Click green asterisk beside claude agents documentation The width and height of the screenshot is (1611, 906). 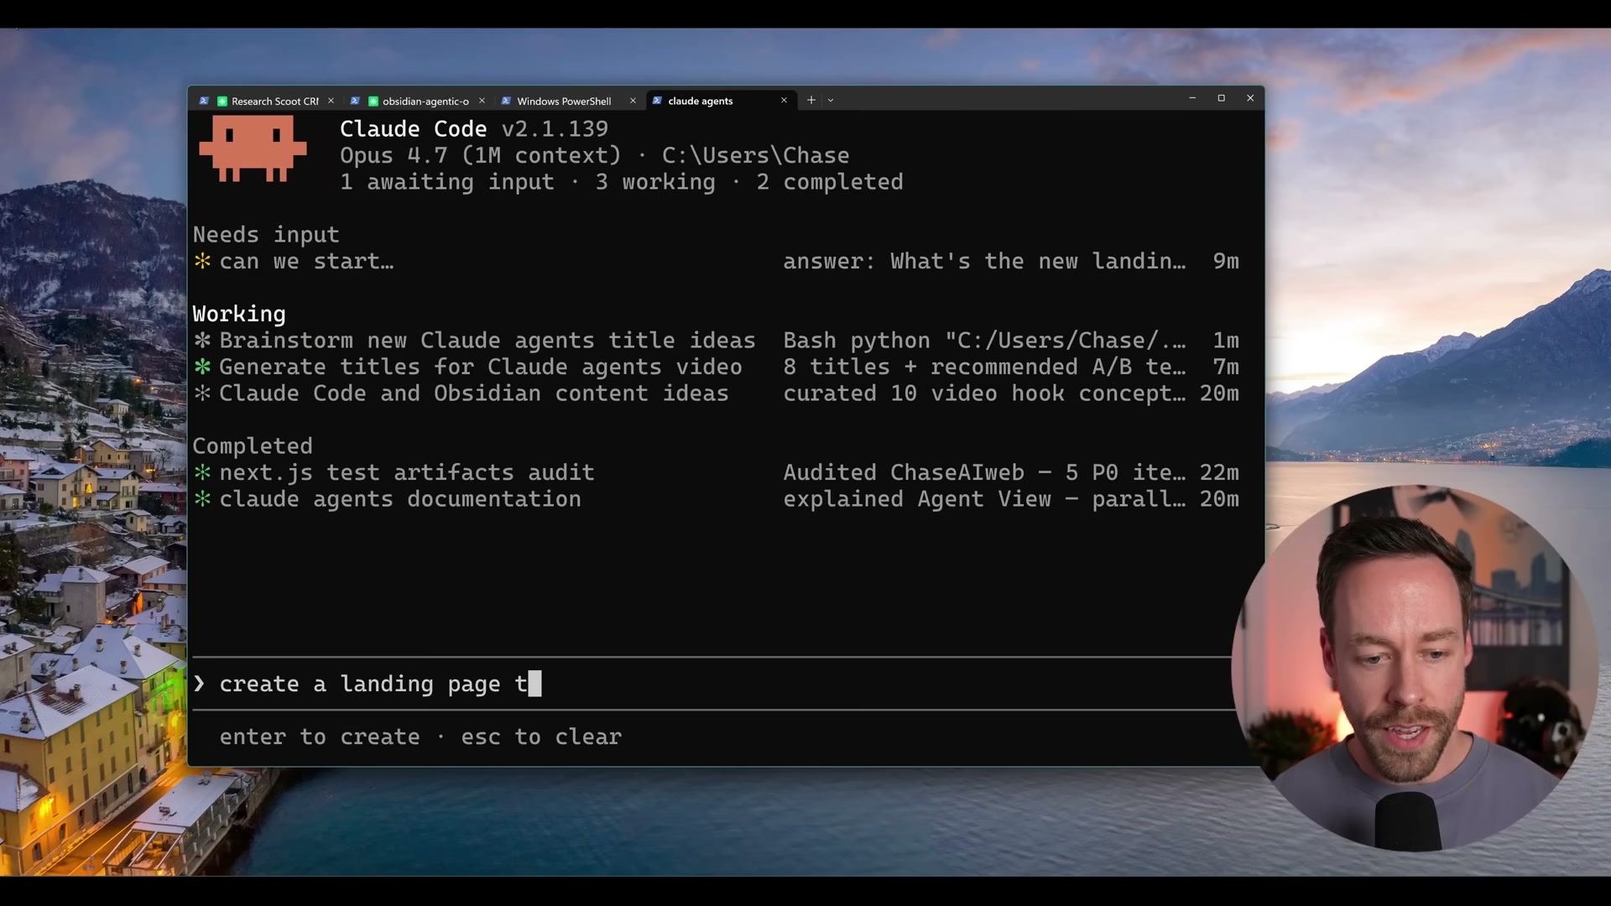pyautogui.click(x=202, y=499)
